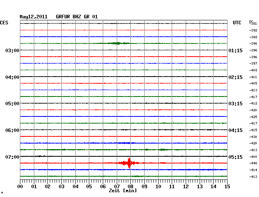Click the 02:15 UTC time label
This screenshot has height=197, width=259.
pos(235,77)
